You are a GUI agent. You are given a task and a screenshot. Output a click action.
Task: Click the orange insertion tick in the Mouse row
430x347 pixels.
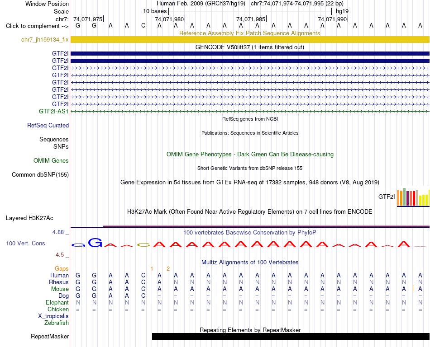coord(413,288)
